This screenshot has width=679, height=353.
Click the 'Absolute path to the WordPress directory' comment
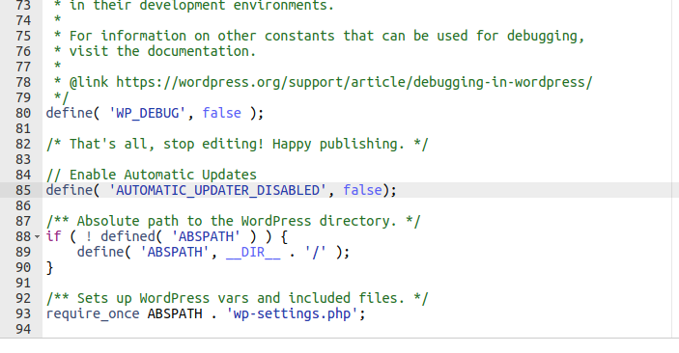(x=234, y=222)
